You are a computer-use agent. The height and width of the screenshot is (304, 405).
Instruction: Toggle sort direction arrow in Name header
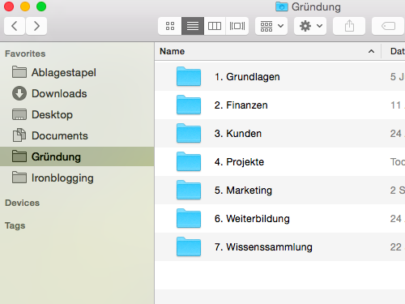pos(371,51)
